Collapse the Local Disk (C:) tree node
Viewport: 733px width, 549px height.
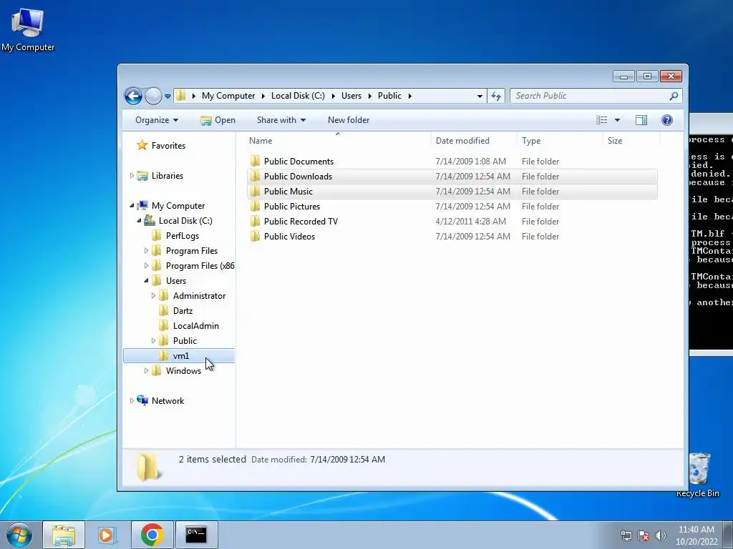[x=139, y=220]
